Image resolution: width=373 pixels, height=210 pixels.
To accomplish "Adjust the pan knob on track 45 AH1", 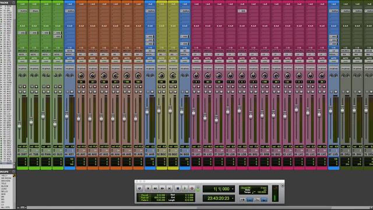I will pyautogui.click(x=81, y=76).
